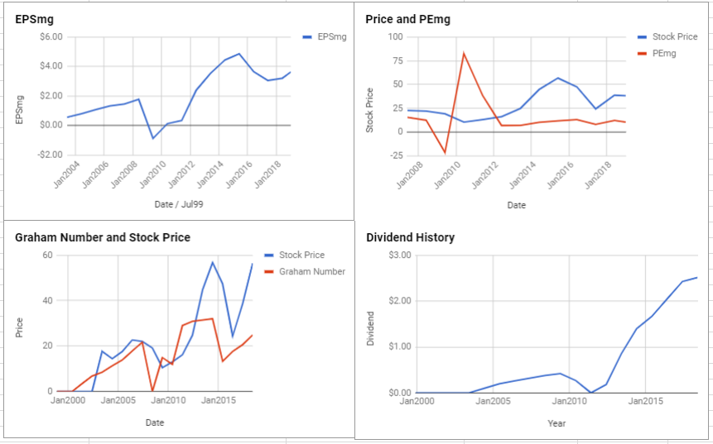Click the red PEmg legend swatch
713x444 pixels.
642,54
